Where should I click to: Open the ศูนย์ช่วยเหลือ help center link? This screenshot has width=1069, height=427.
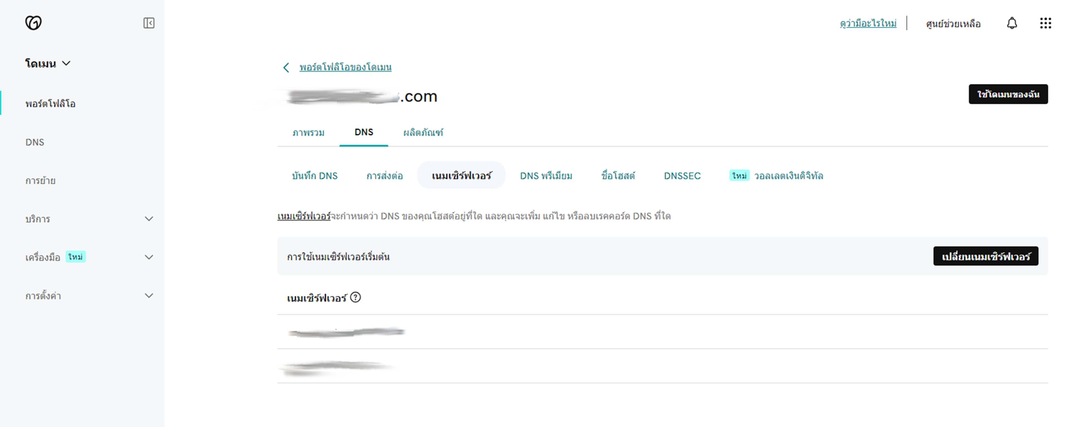coord(953,24)
